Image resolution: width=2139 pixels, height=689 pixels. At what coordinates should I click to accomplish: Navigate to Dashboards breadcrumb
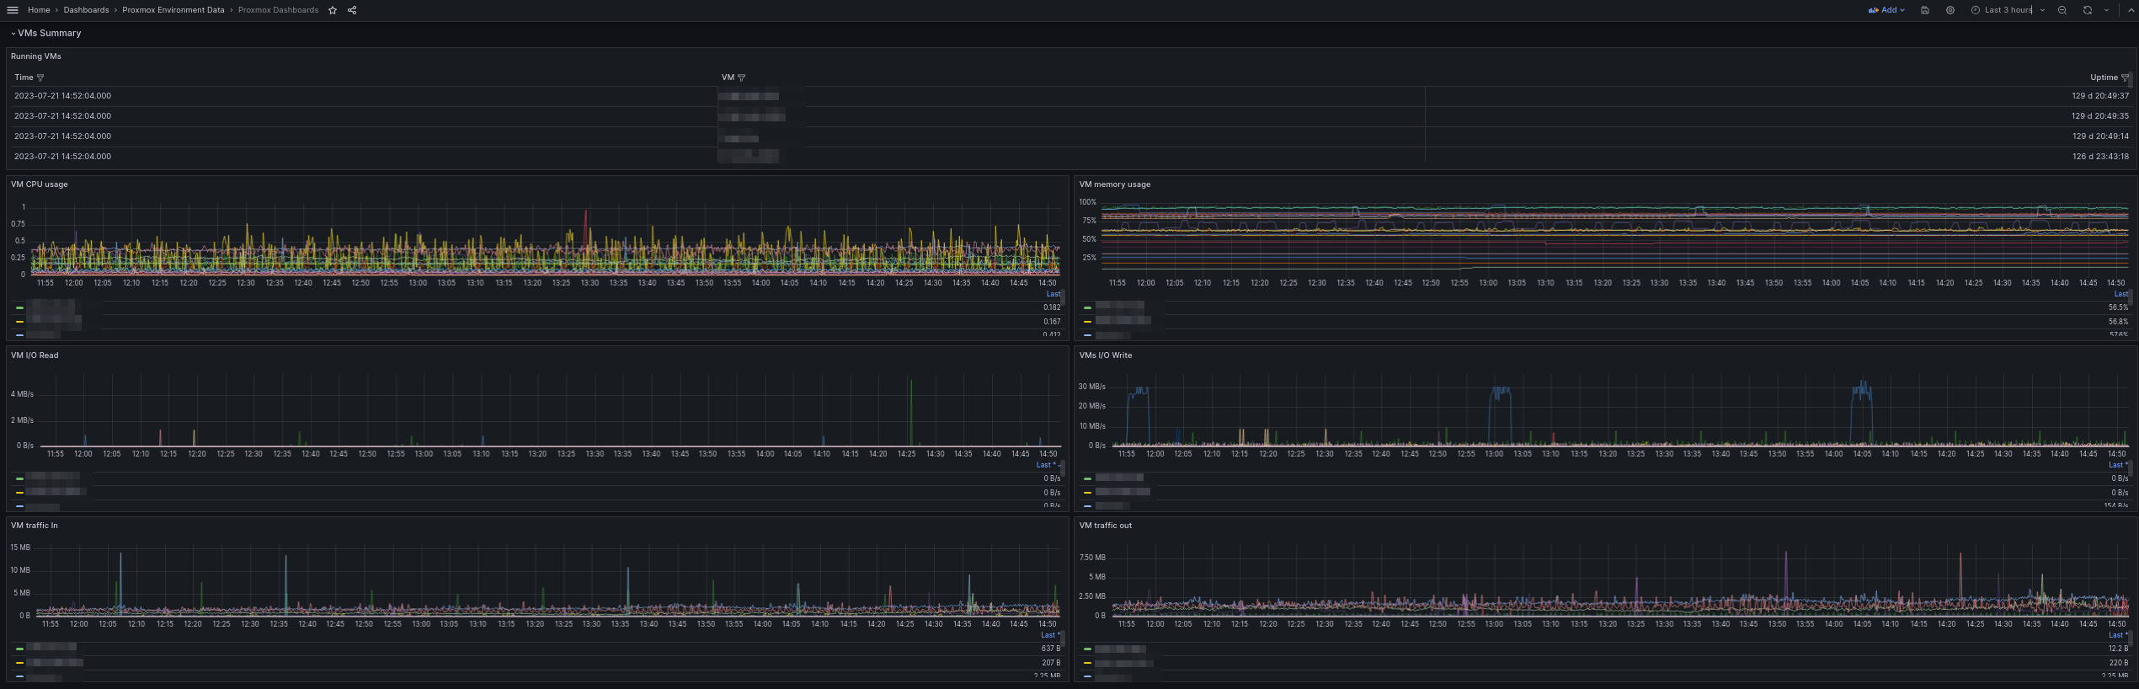[86, 10]
